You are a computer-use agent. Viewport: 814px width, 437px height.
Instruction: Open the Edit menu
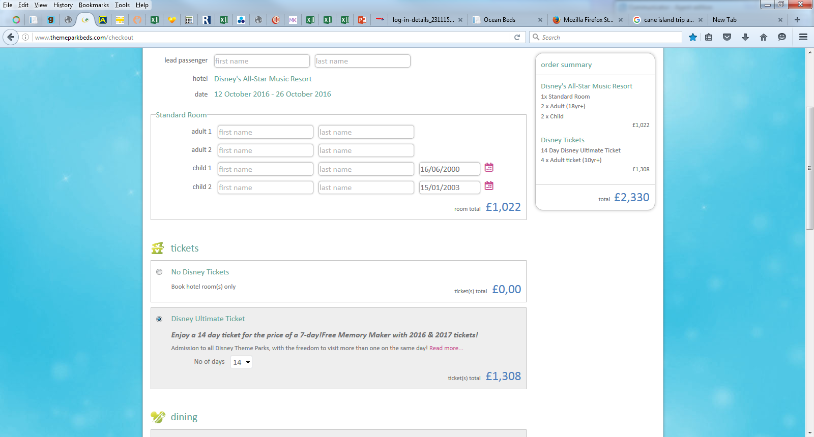pos(23,5)
